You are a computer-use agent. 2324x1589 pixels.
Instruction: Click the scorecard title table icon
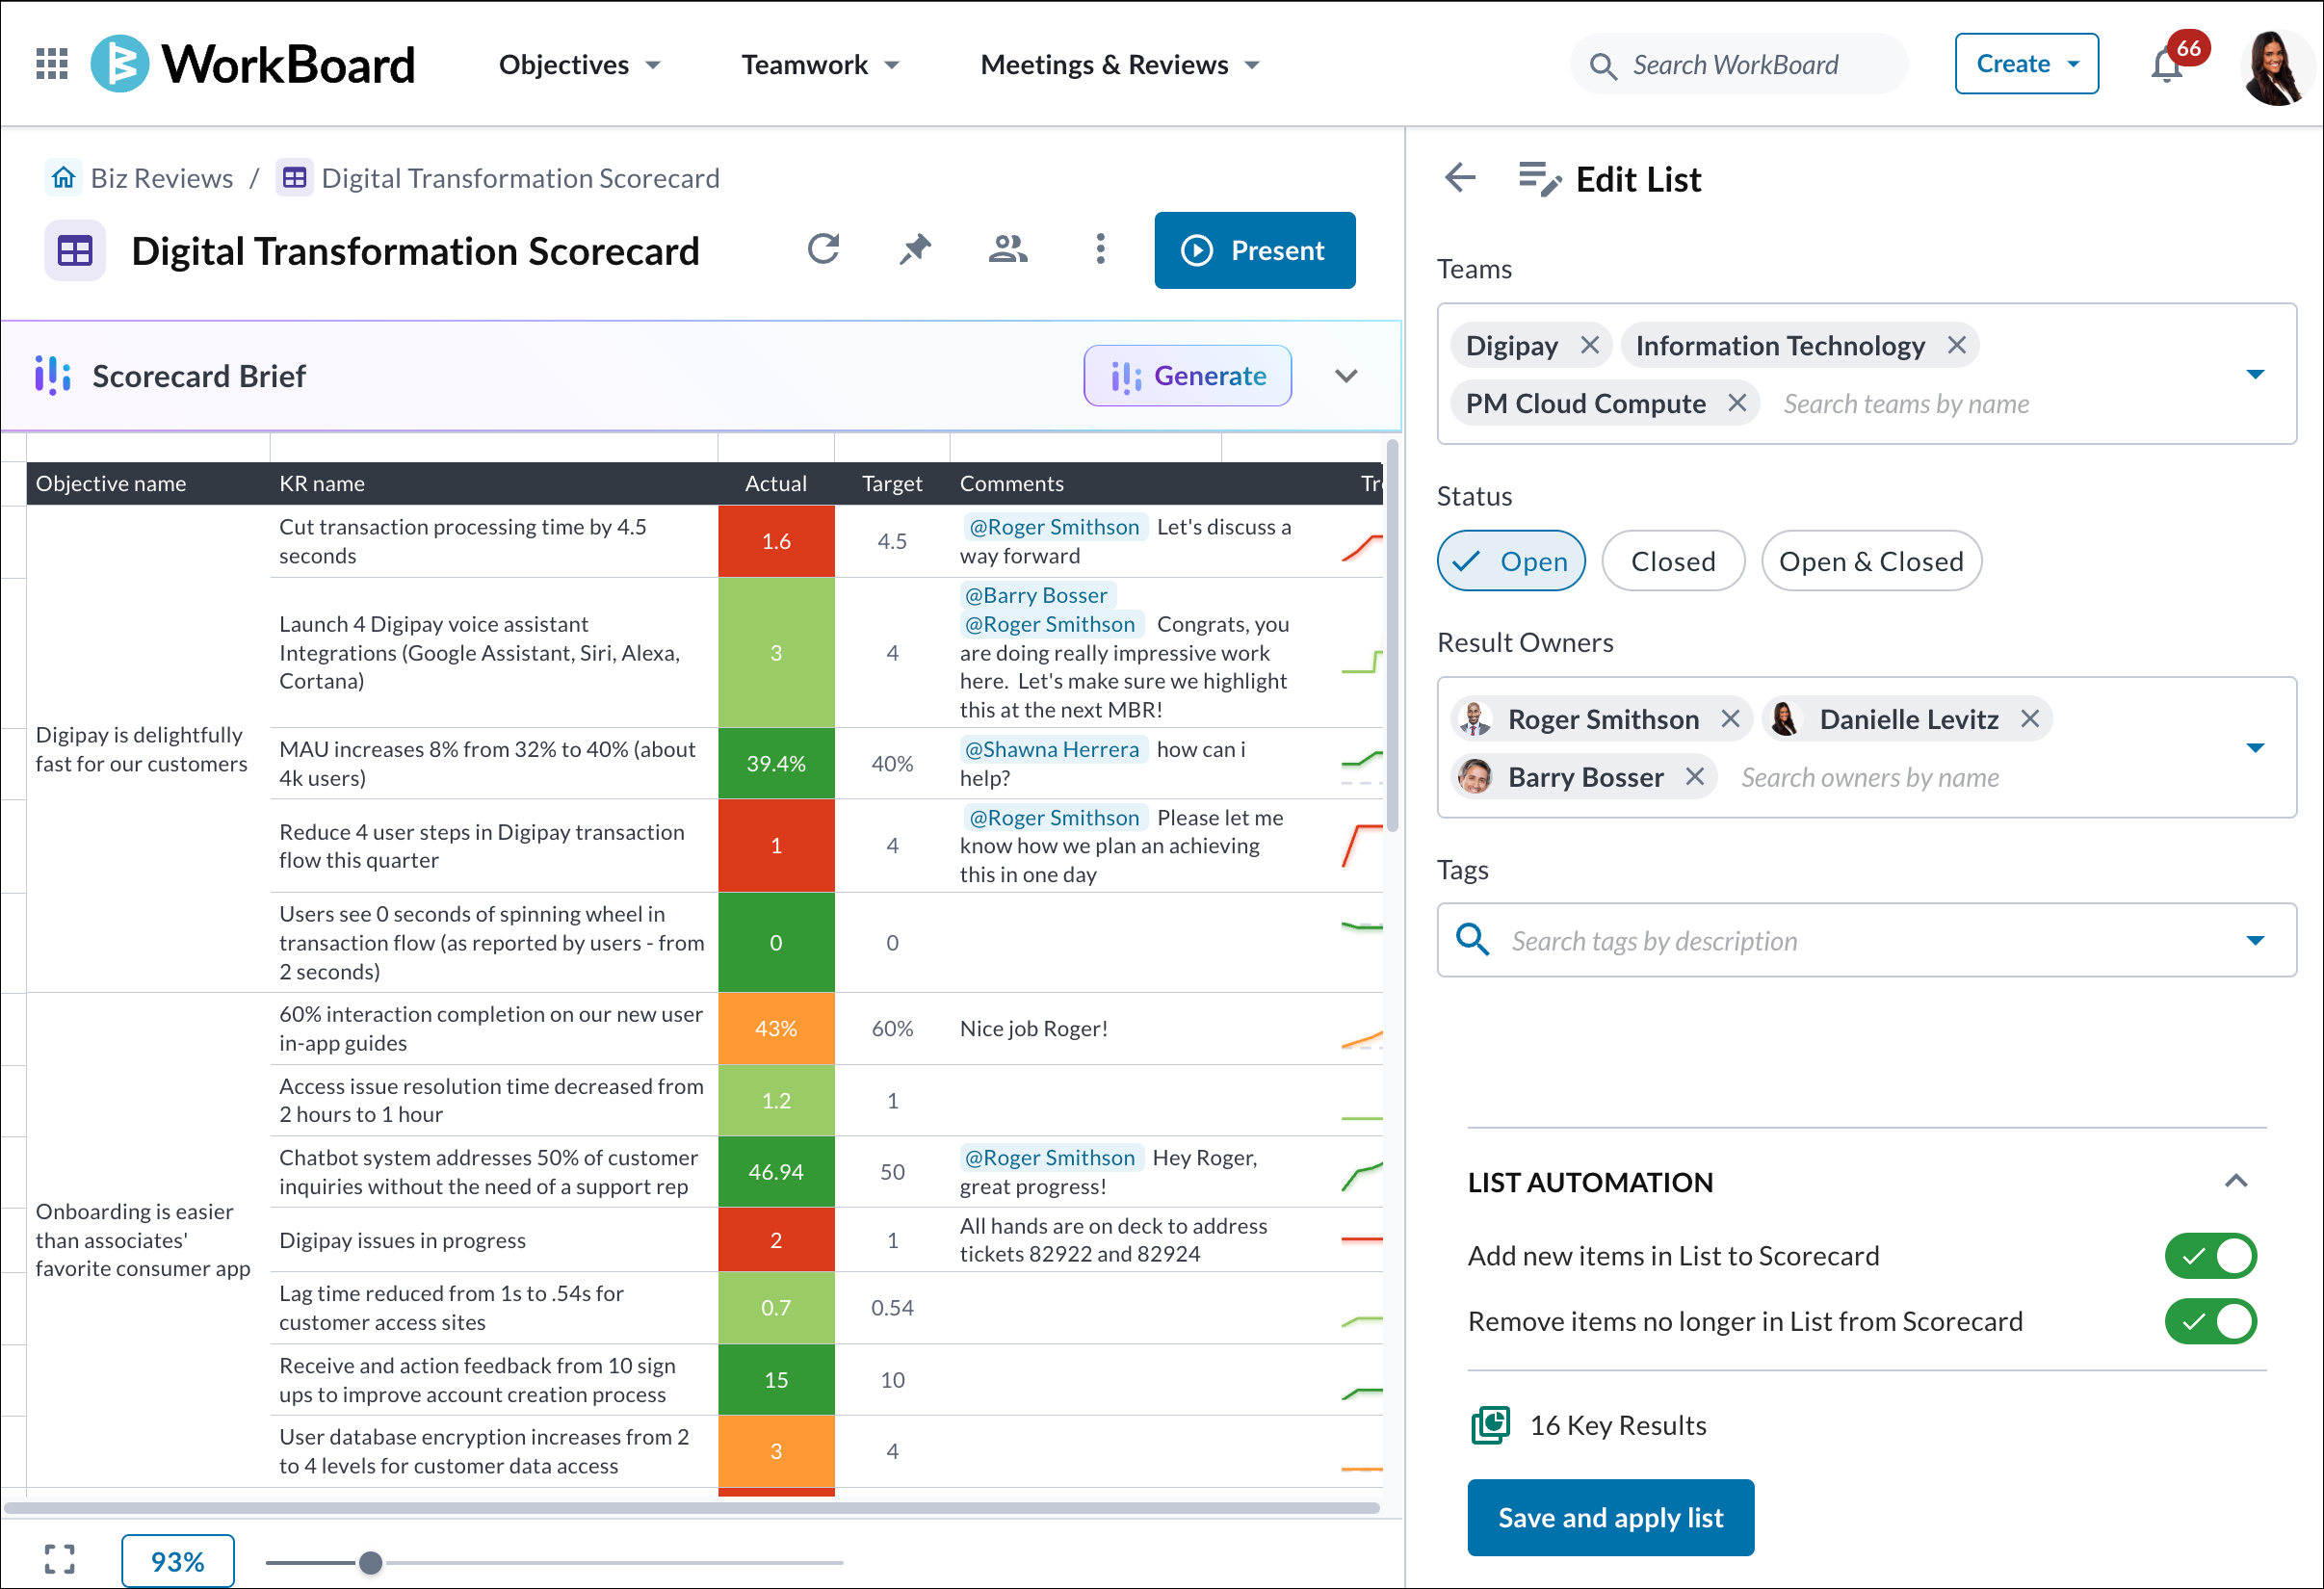point(75,250)
